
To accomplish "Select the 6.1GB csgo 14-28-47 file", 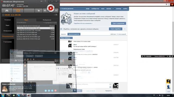I will pos(36,34).
